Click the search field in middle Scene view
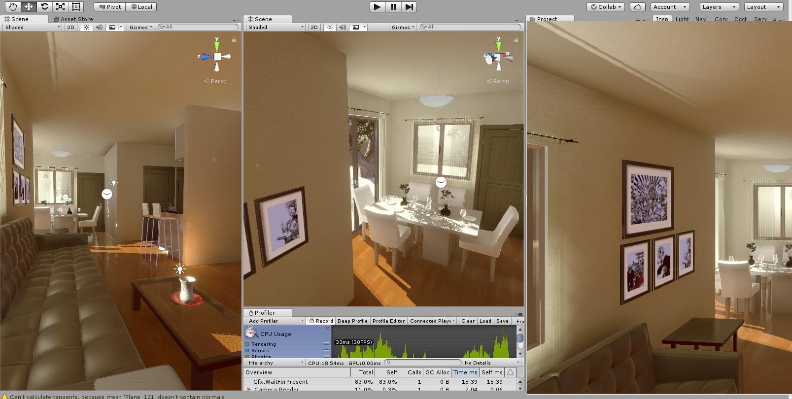Viewport: 792px width, 399px height. tap(470, 27)
